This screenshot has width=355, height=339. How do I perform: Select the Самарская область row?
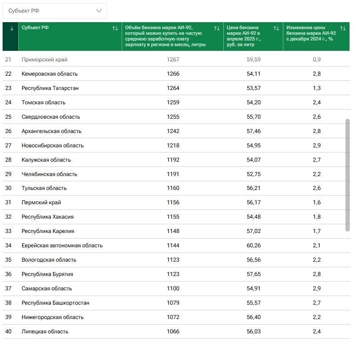click(x=176, y=288)
